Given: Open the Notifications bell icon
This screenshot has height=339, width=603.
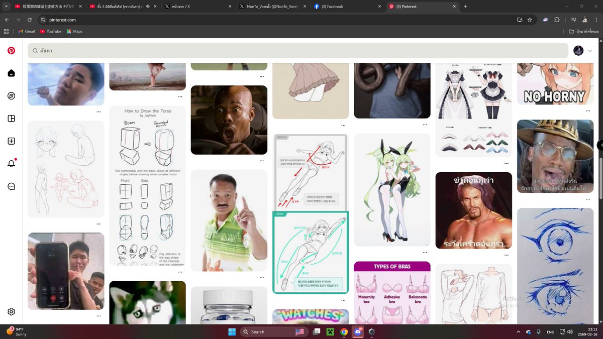Looking at the screenshot, I should pos(11,164).
